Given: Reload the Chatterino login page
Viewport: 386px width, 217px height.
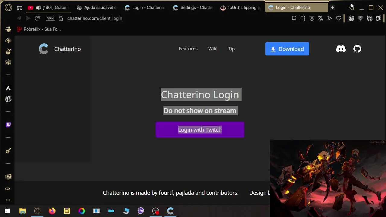Looking at the screenshot, I should [x=37, y=18].
